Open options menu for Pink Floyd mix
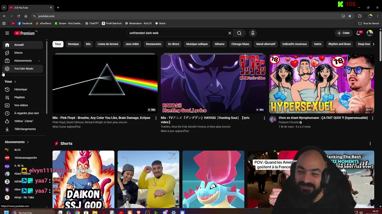 tap(156, 118)
